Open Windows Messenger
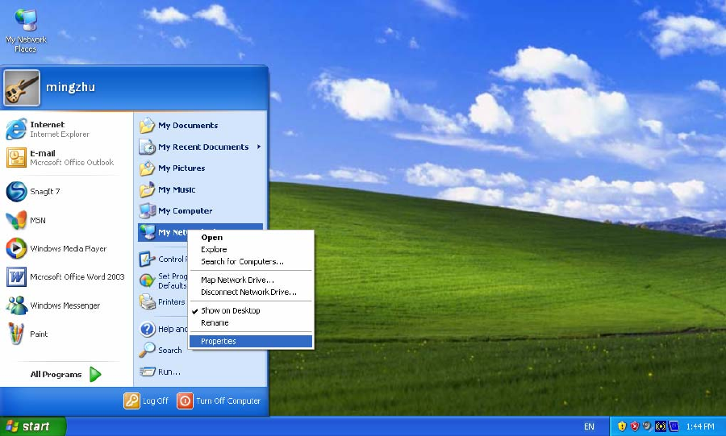726x436 pixels. [65, 305]
